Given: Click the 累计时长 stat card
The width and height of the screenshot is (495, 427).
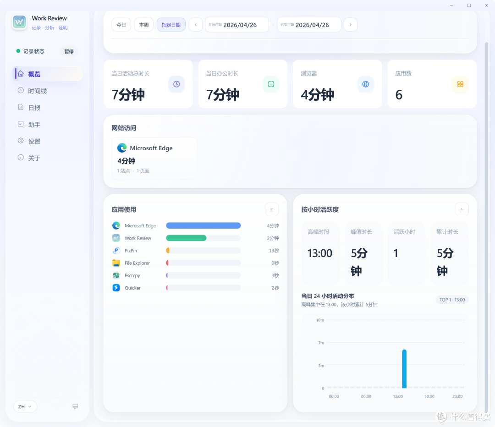Looking at the screenshot, I should click(x=449, y=253).
